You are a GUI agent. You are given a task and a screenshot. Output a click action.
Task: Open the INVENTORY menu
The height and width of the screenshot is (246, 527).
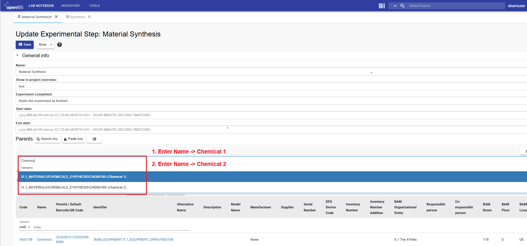(x=70, y=6)
